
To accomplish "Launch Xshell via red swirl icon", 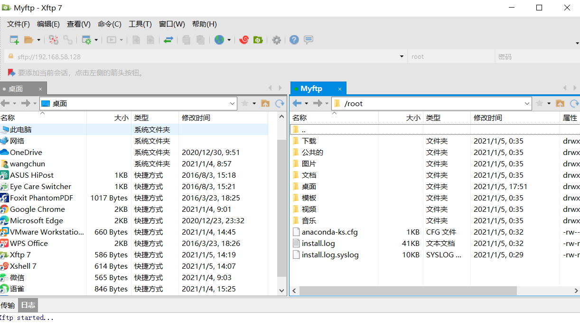I will pyautogui.click(x=244, y=40).
